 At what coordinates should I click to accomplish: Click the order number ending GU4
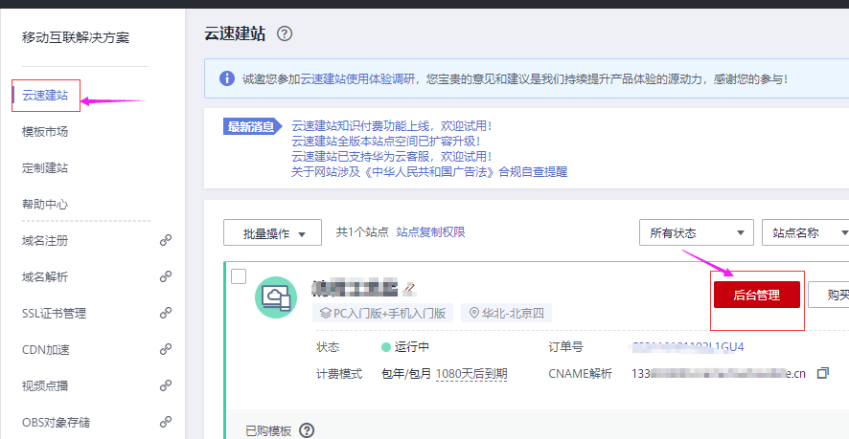tap(688, 346)
